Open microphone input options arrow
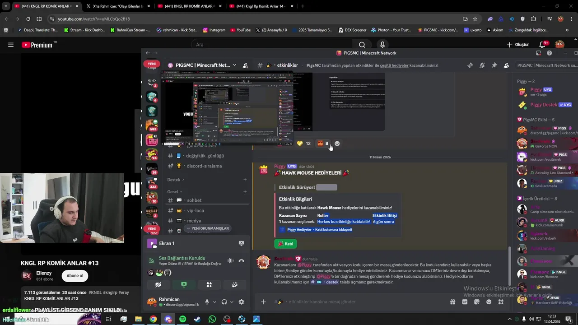The image size is (578, 325). coord(214,302)
